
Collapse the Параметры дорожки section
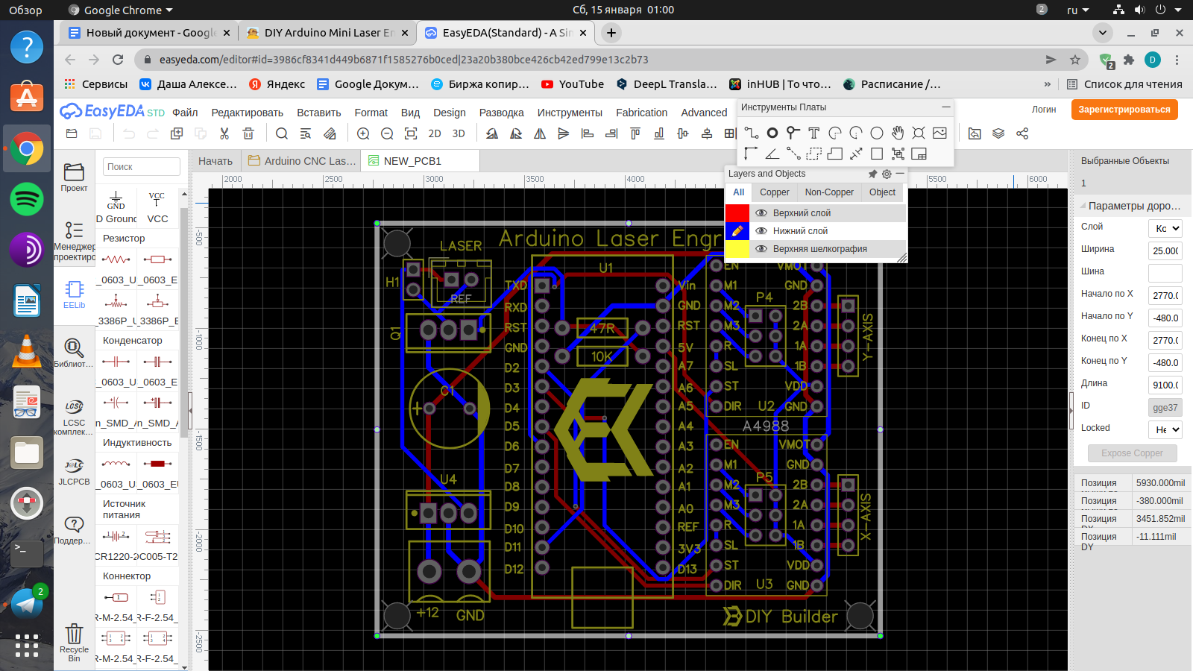(1082, 206)
